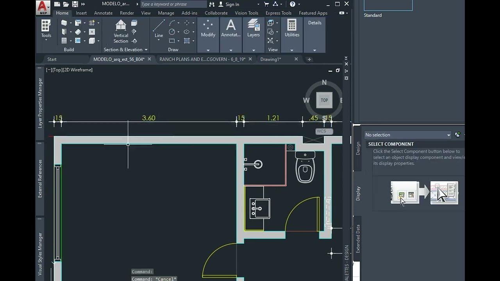500x281 pixels.
Task: Switch to the Manage ribbon tab
Action: tap(166, 13)
